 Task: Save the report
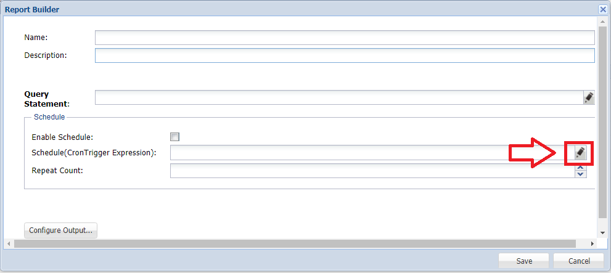[x=524, y=261]
